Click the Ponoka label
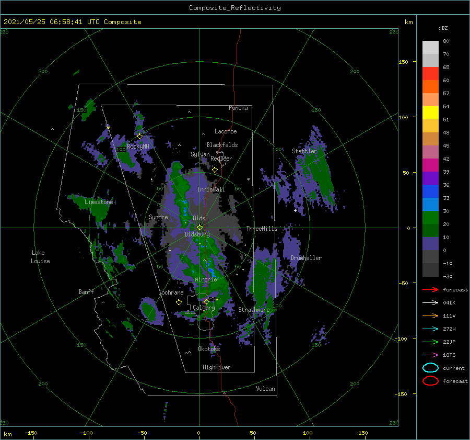 pyautogui.click(x=238, y=108)
